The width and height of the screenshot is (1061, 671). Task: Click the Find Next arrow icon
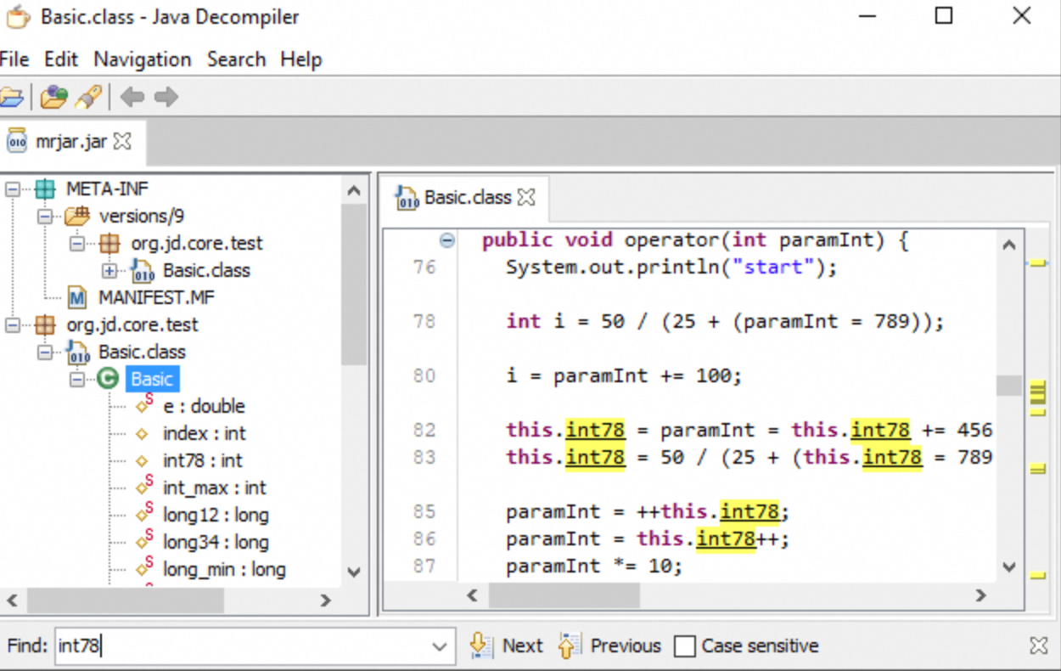pos(481,646)
